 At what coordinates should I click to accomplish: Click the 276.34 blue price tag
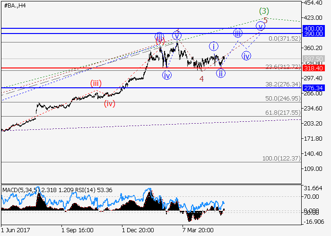pos(314,88)
